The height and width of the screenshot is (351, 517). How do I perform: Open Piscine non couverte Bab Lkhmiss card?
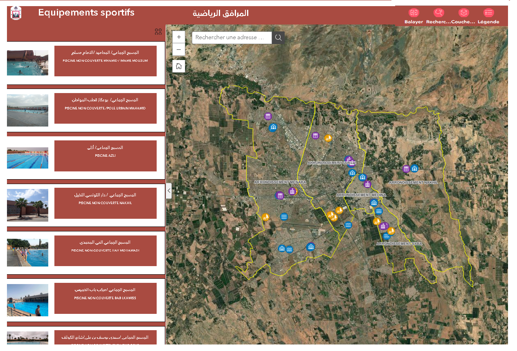106,298
